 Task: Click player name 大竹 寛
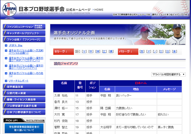click(60, 114)
